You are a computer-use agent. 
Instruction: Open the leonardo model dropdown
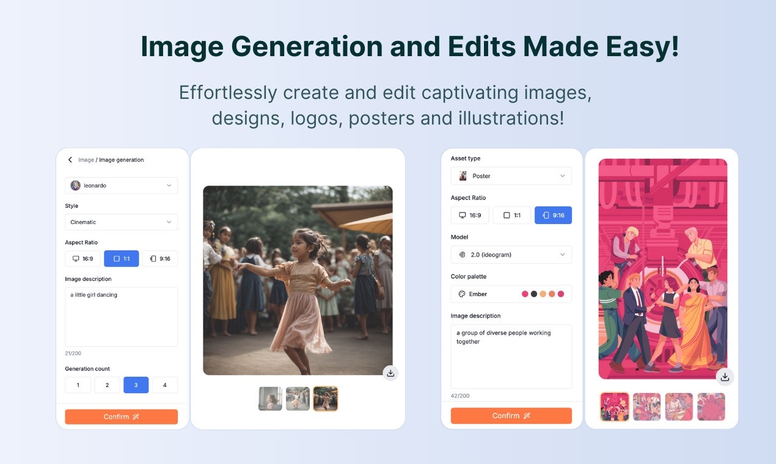pyautogui.click(x=121, y=186)
